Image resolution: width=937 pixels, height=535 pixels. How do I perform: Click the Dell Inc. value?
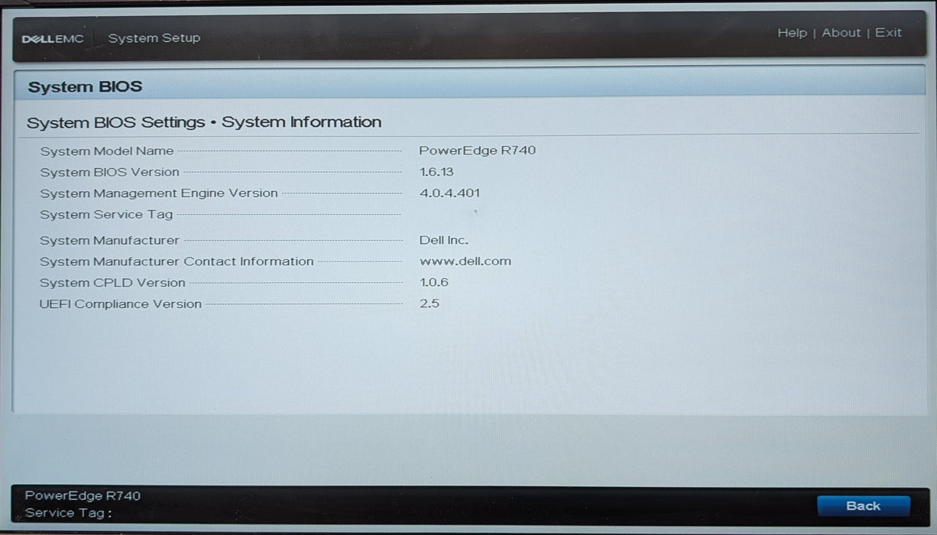coord(444,240)
